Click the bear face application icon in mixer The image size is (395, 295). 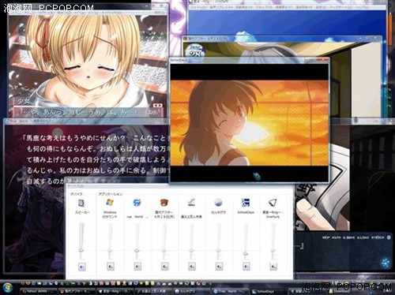164,203
